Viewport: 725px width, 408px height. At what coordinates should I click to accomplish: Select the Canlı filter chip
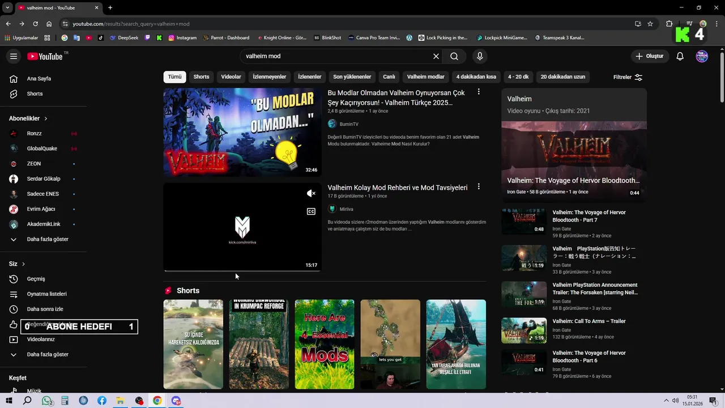[x=389, y=77]
